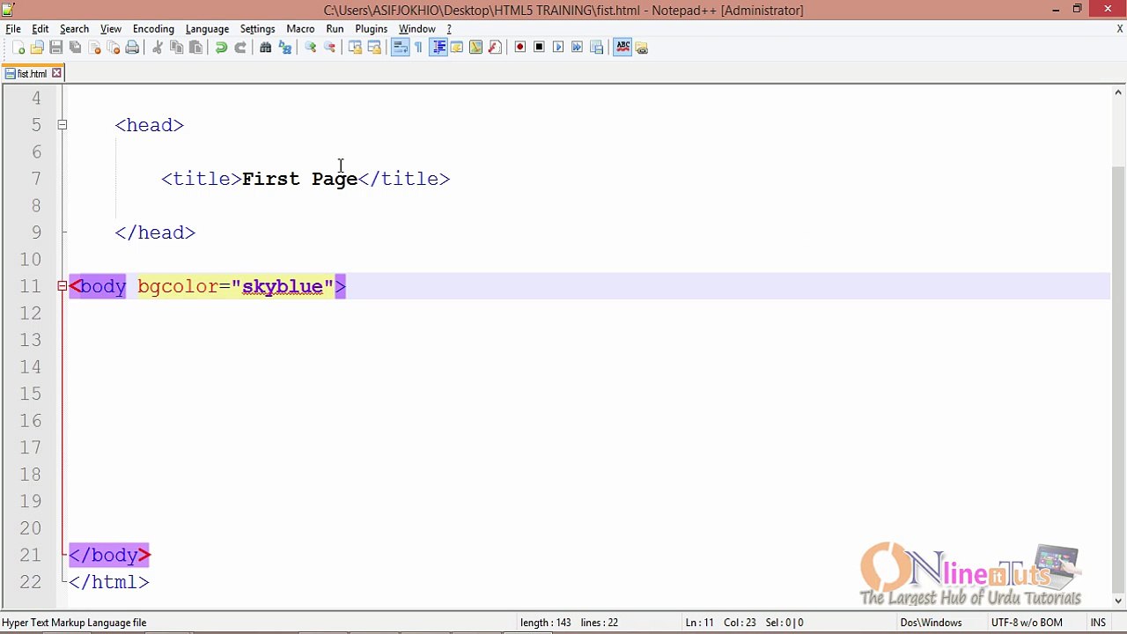Save the file using the Save icon
Screen dimensions: 1127x634
(56, 48)
